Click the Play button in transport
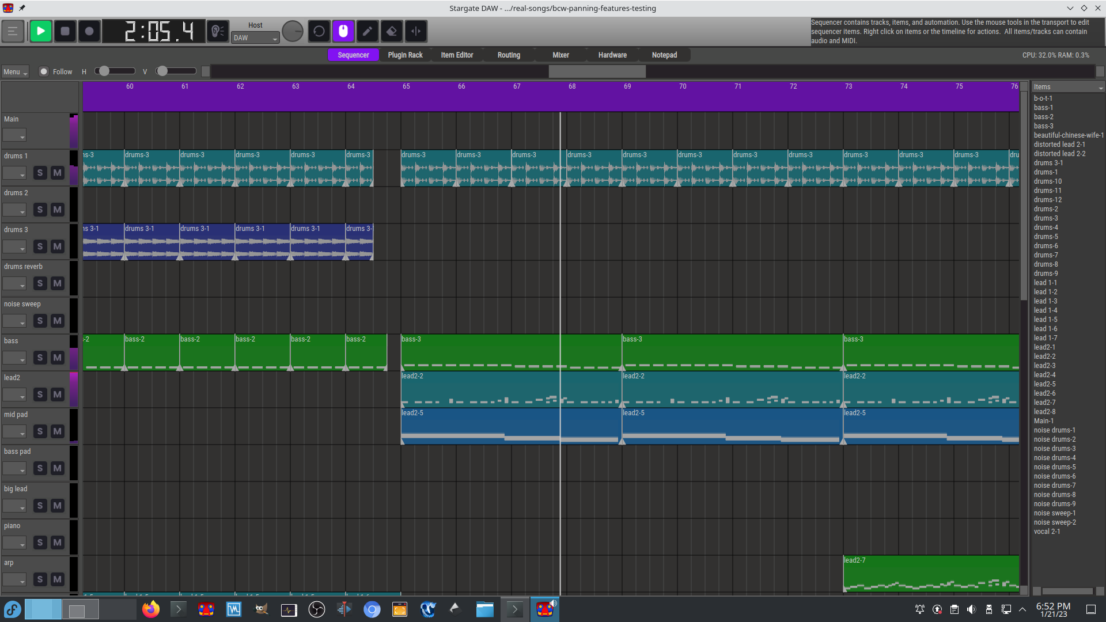The image size is (1106, 622). (41, 31)
